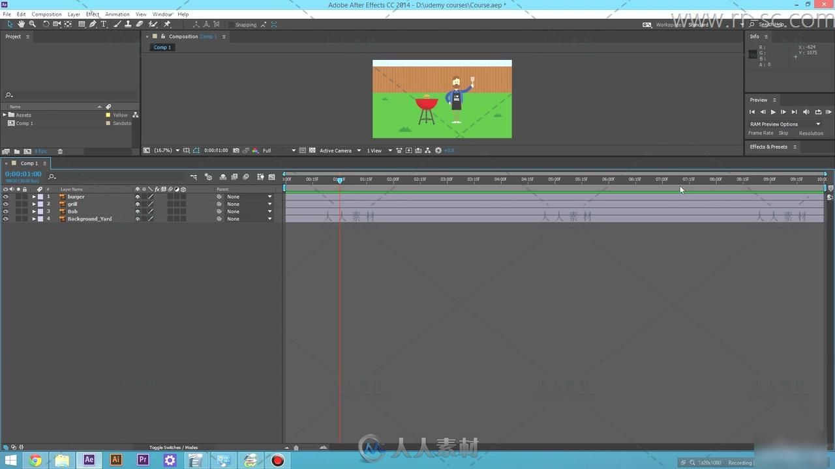Expand the Assets folder in Project panel
The image size is (835, 469).
click(x=5, y=115)
